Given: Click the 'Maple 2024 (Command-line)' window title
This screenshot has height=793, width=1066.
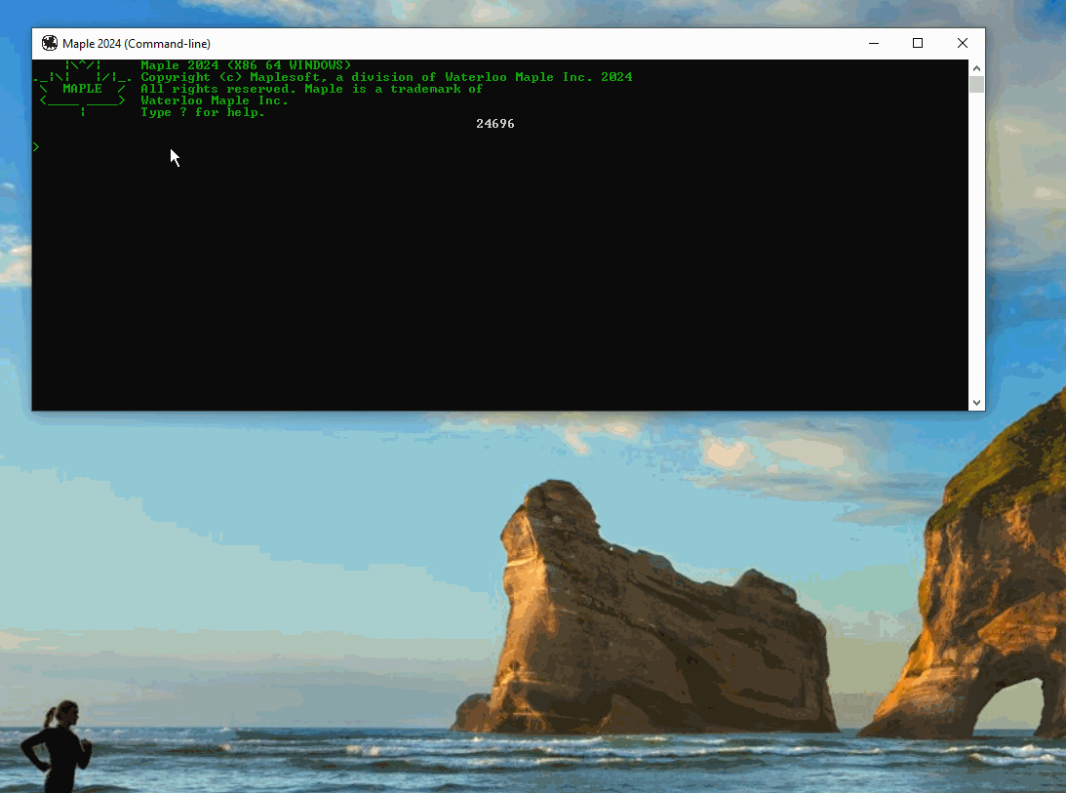Looking at the screenshot, I should point(137,44).
